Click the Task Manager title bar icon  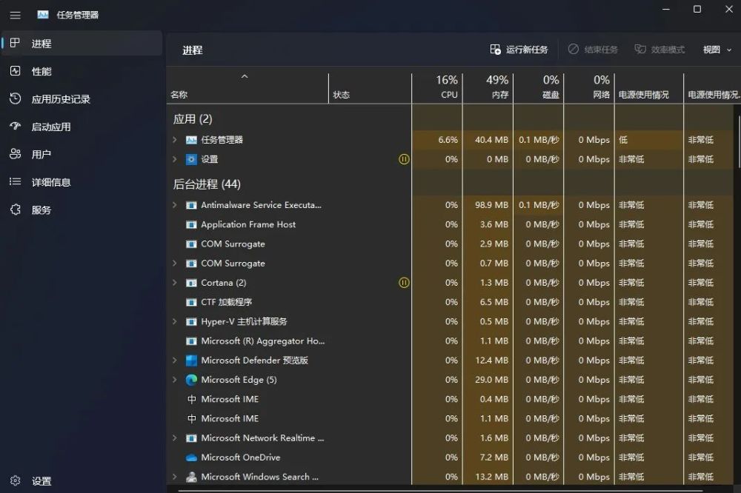pos(43,15)
